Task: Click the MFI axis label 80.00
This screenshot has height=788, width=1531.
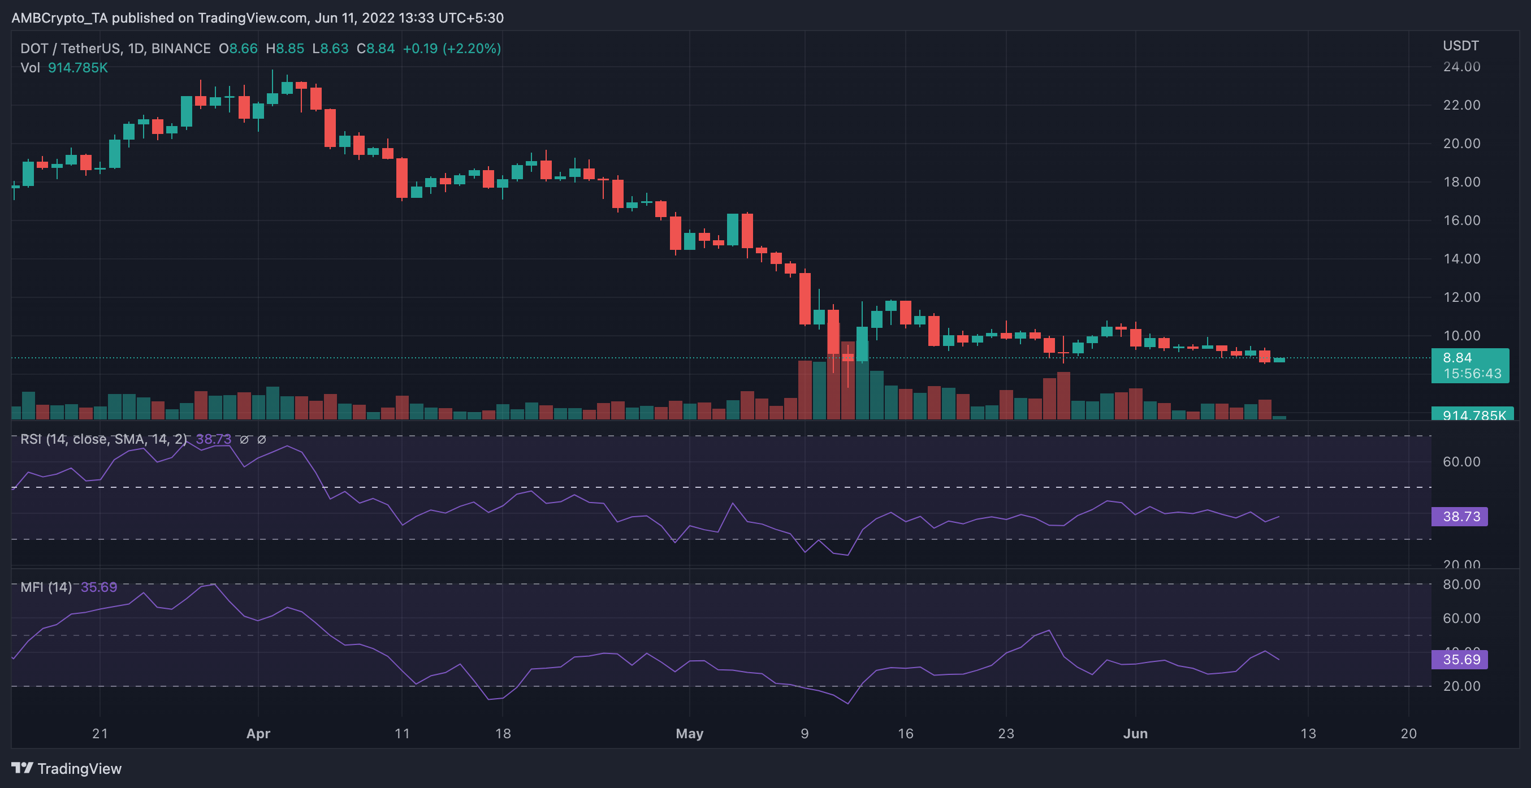Action: point(1461,583)
